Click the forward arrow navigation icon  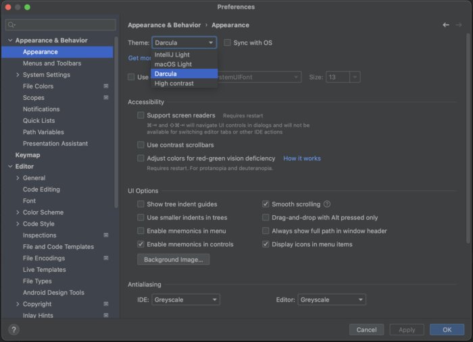(x=459, y=25)
